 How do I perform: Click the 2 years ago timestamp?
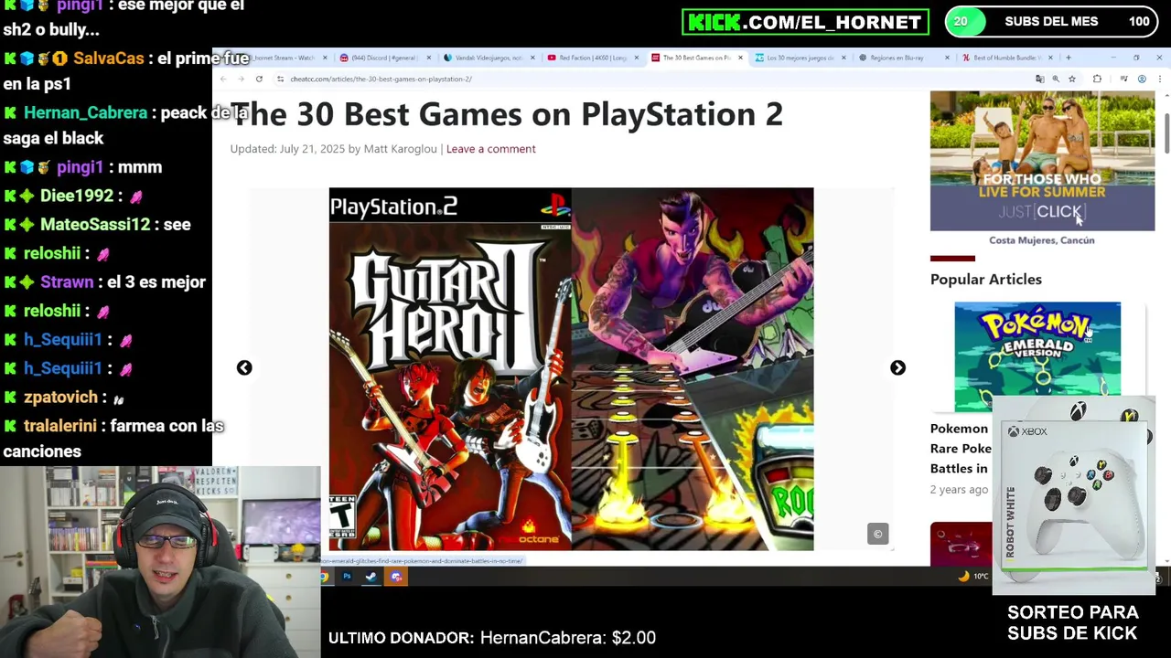click(x=959, y=490)
